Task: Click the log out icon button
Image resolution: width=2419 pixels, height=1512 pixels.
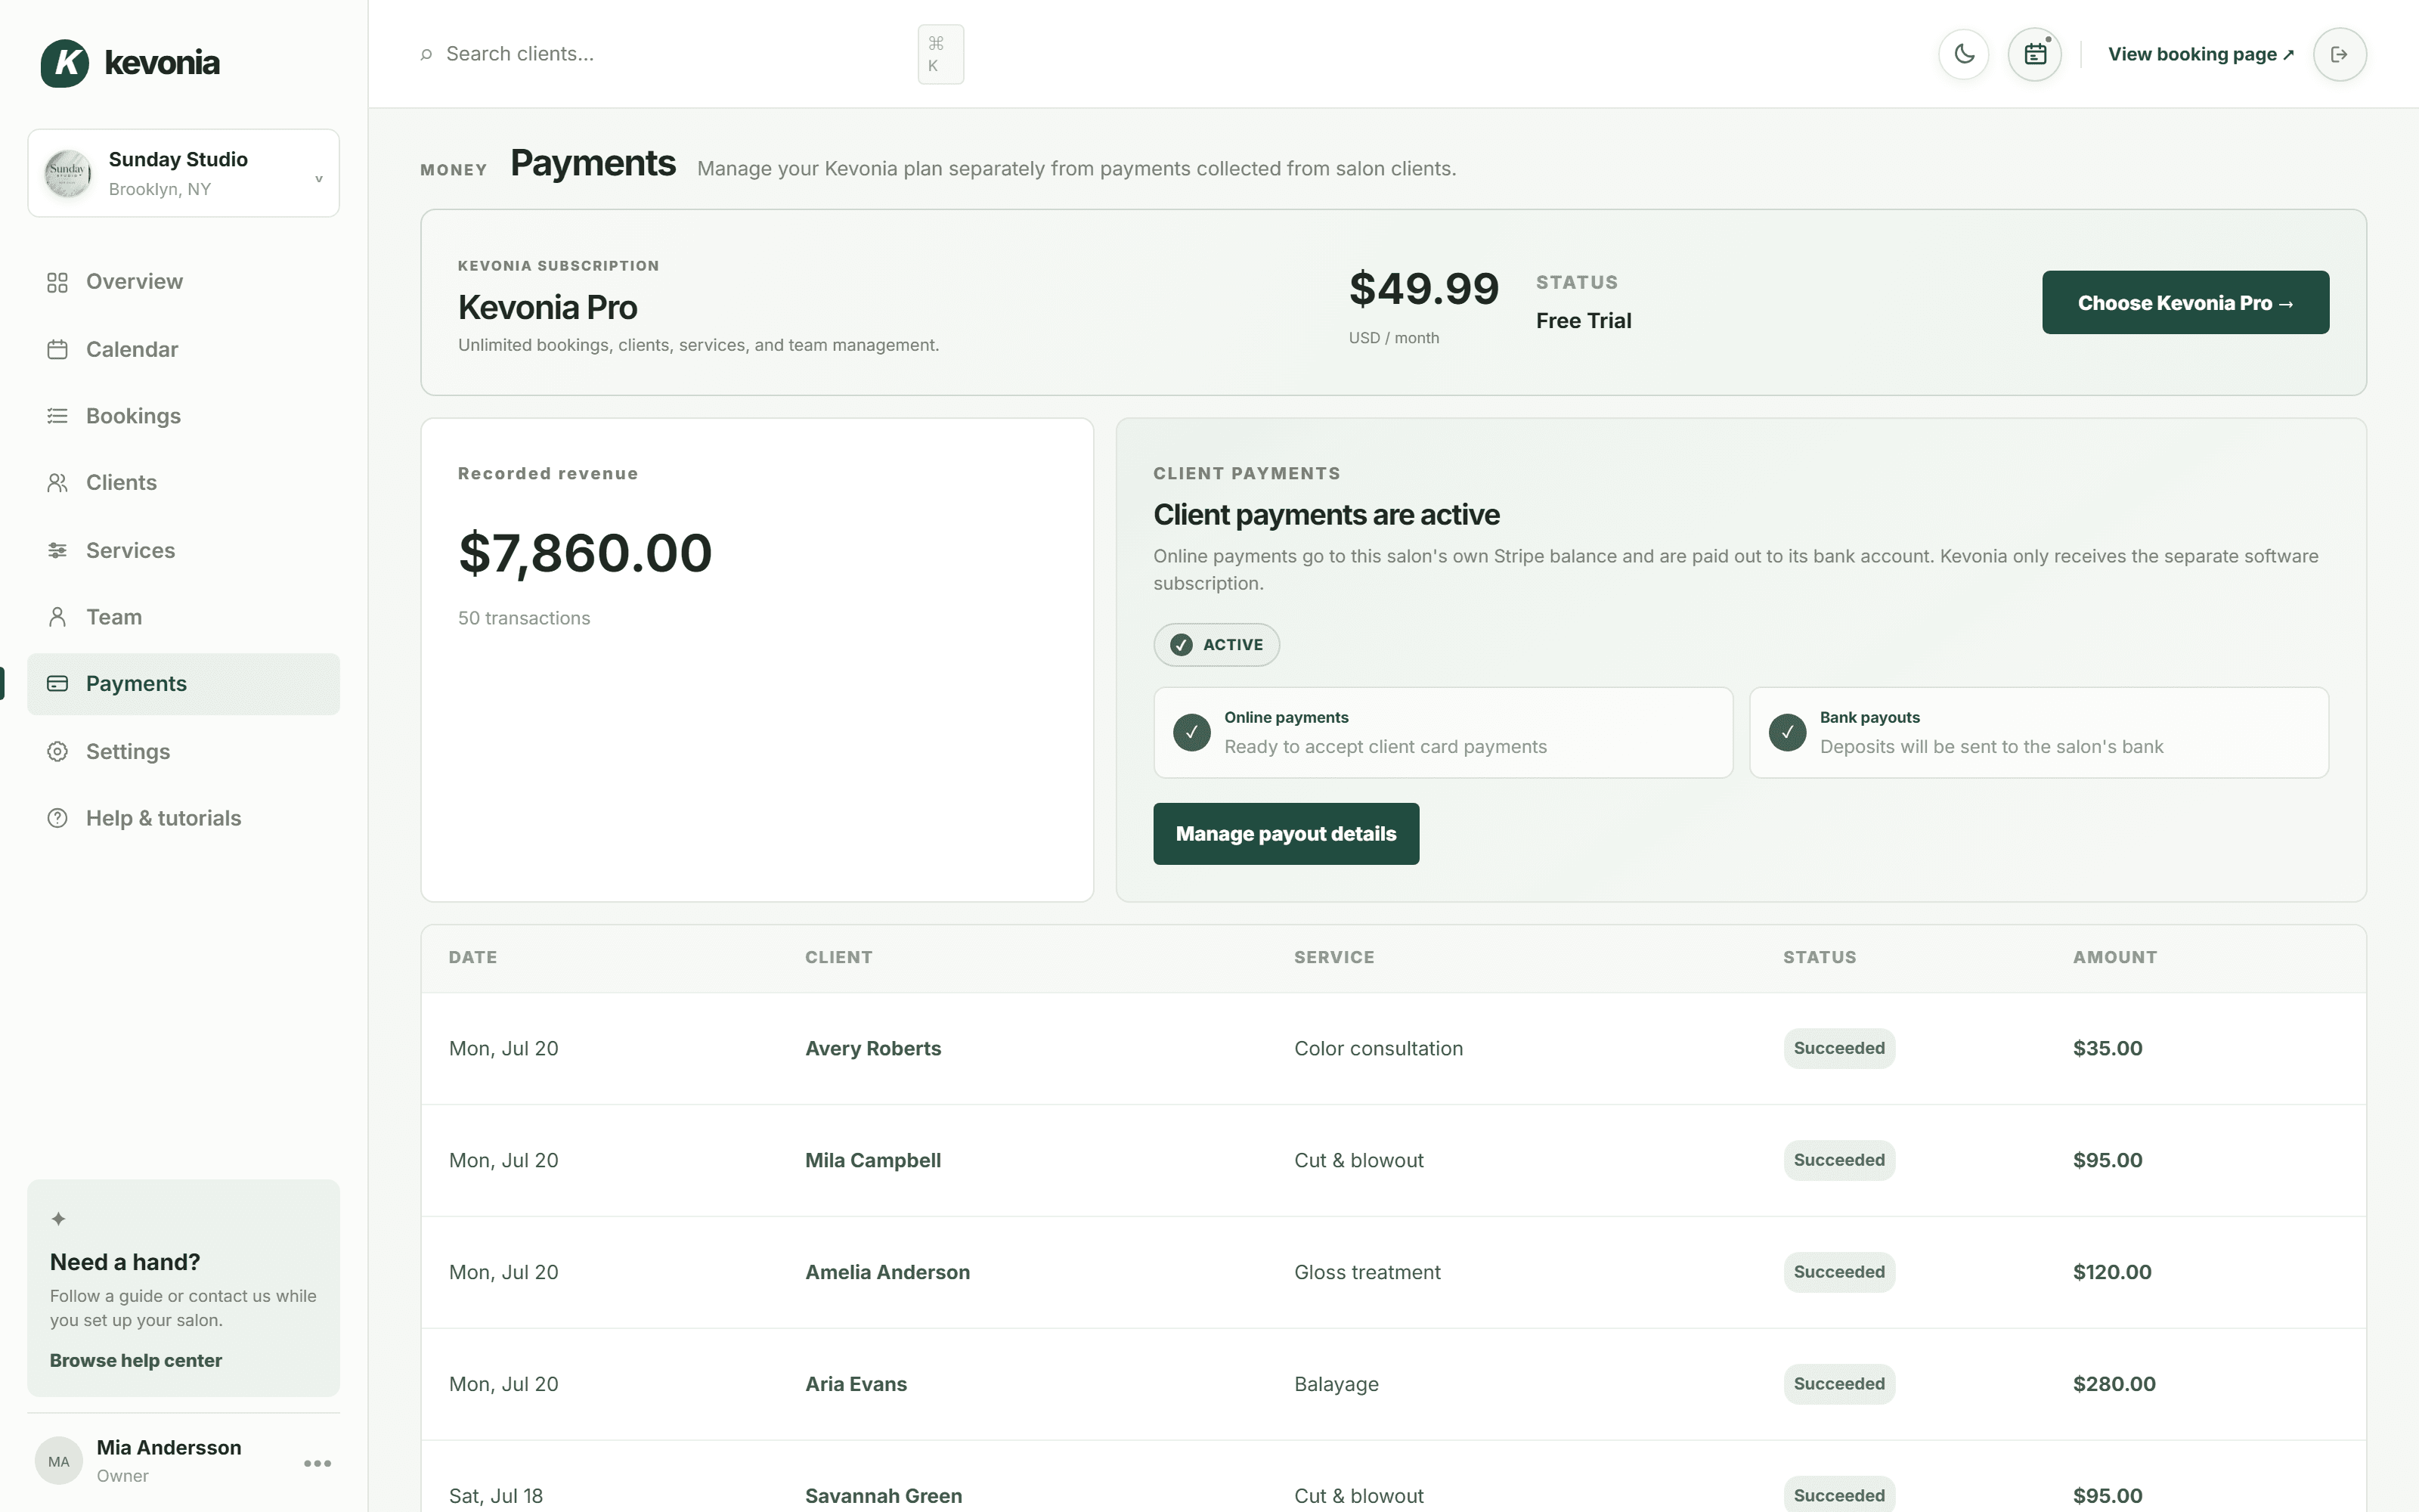Action: pyautogui.click(x=2339, y=54)
